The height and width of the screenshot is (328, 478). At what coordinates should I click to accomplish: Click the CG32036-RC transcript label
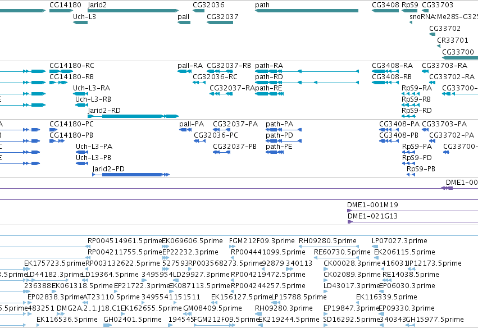pos(215,77)
